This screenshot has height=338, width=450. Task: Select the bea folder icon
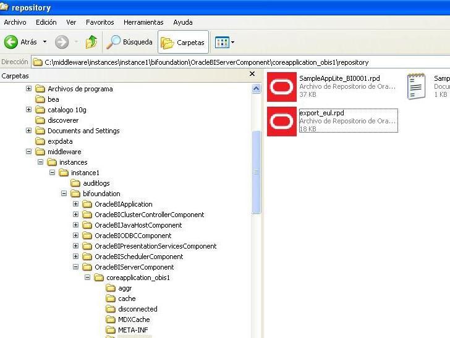(40, 99)
